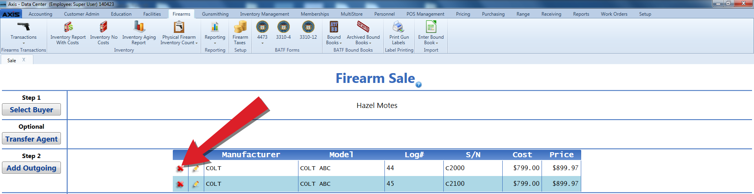
Task: Minimize the Axis Data Center window
Action: (x=718, y=4)
